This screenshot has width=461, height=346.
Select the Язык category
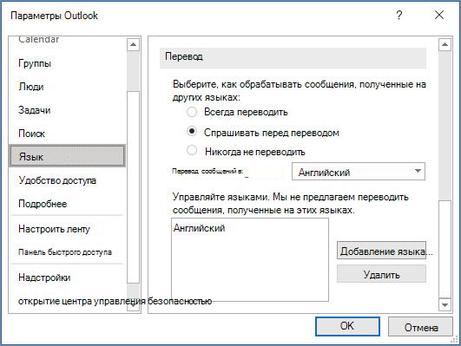(68, 156)
